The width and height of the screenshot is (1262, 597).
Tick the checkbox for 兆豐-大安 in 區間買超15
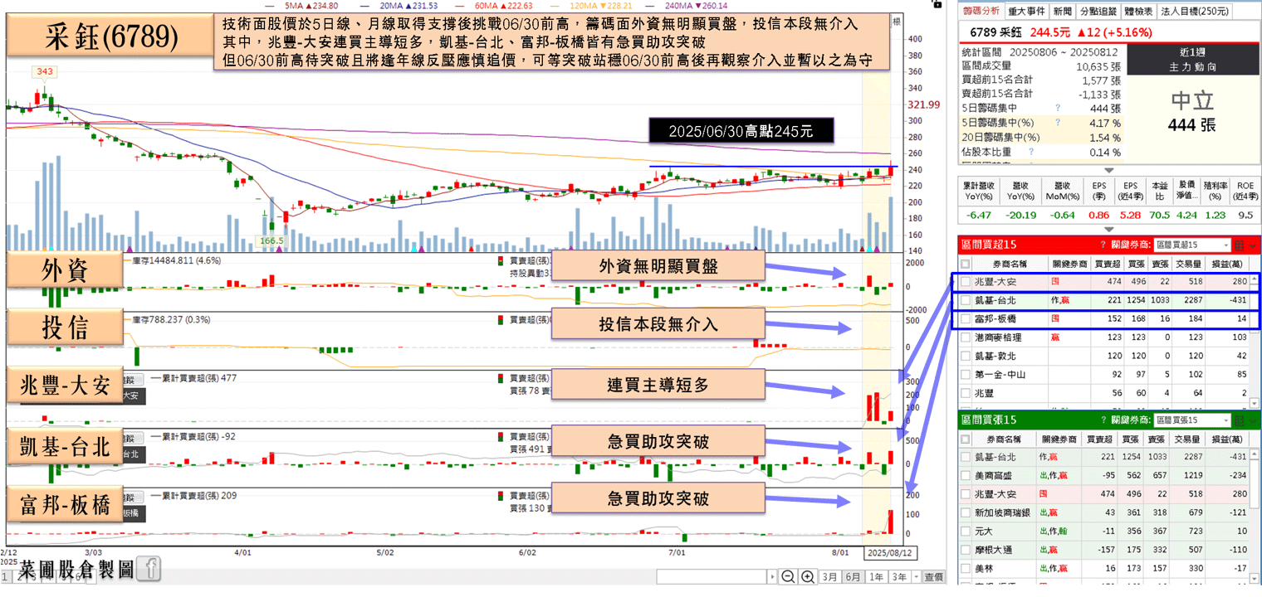(966, 283)
